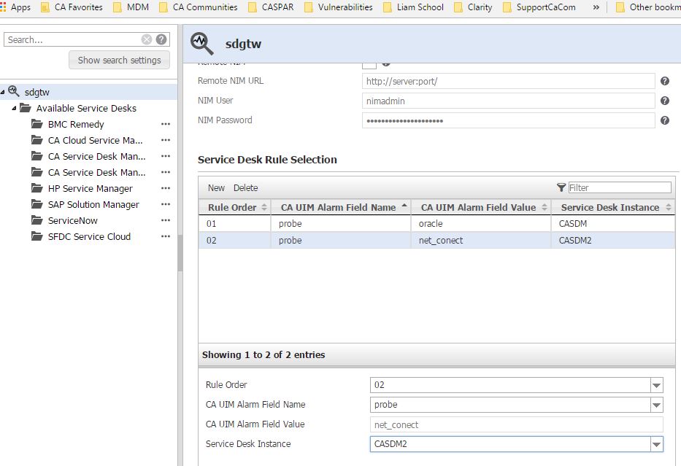Click the sdgtw probe icon in tree
The height and width of the screenshot is (466, 681).
pyautogui.click(x=14, y=91)
